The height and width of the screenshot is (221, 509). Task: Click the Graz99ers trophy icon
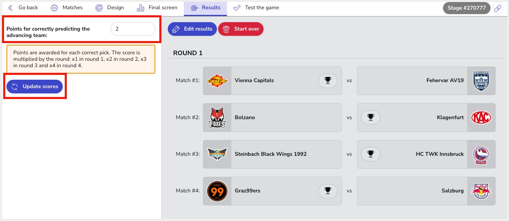(x=328, y=191)
